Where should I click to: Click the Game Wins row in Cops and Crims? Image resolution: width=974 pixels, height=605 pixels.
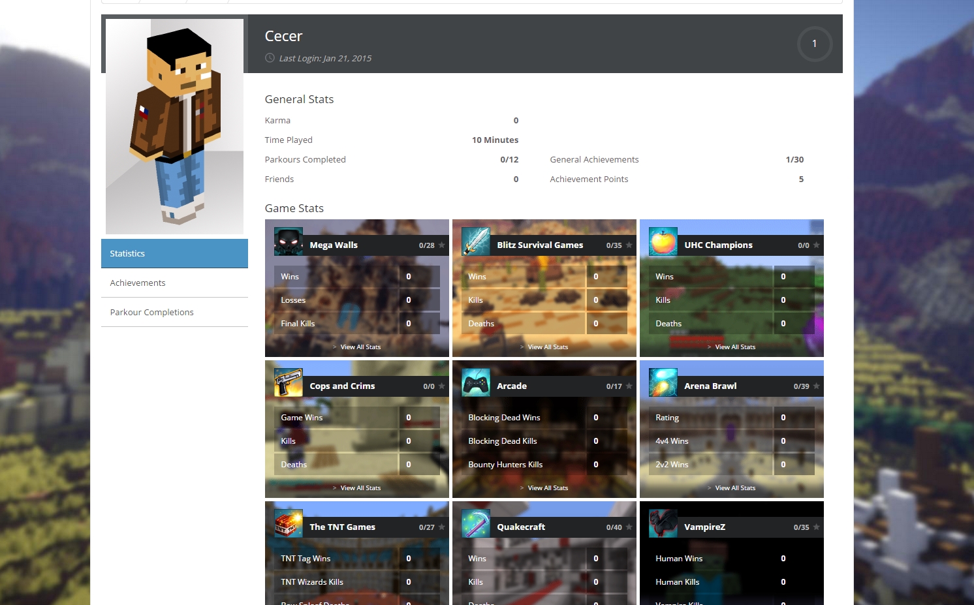356,418
